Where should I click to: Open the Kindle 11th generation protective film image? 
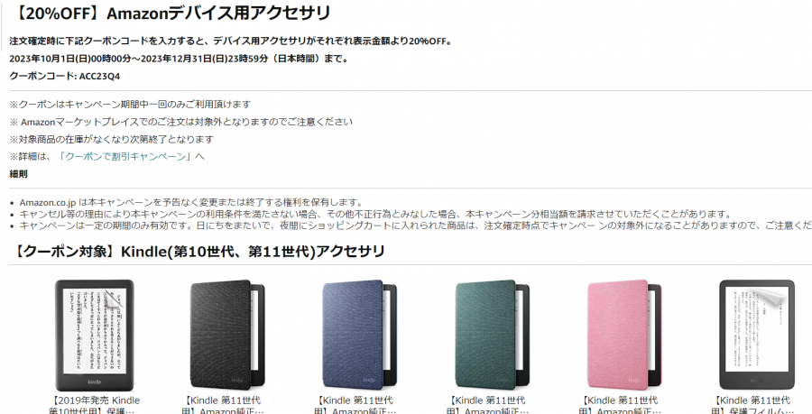[757, 335]
